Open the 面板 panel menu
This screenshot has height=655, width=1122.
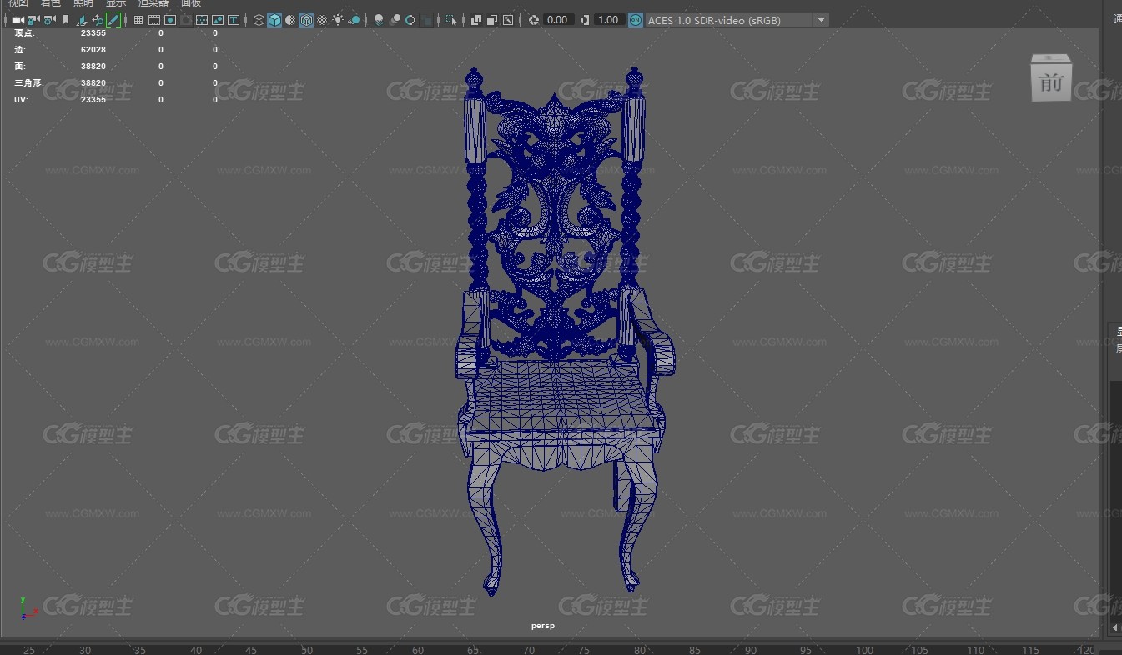(x=191, y=3)
